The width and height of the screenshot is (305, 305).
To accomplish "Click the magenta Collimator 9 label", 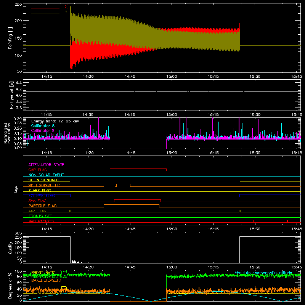I will [43, 130].
